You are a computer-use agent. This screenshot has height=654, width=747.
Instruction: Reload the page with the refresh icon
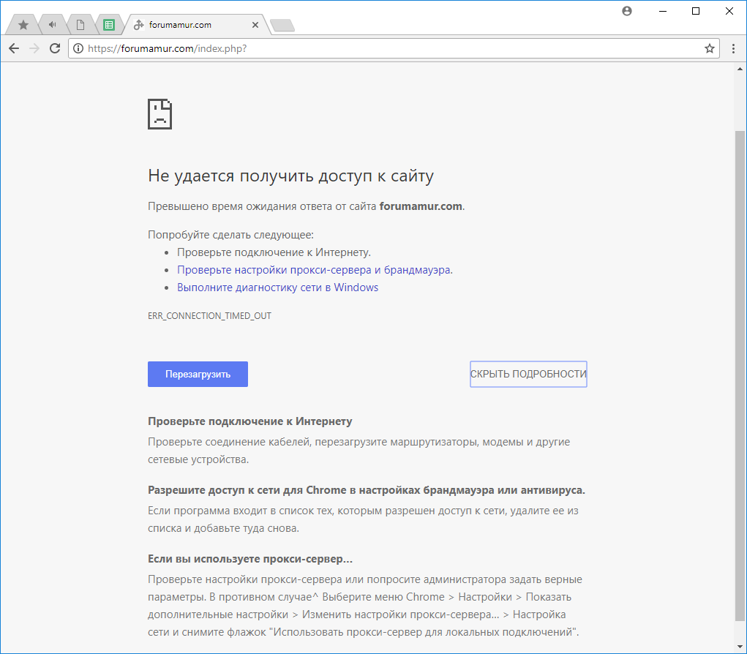click(54, 48)
